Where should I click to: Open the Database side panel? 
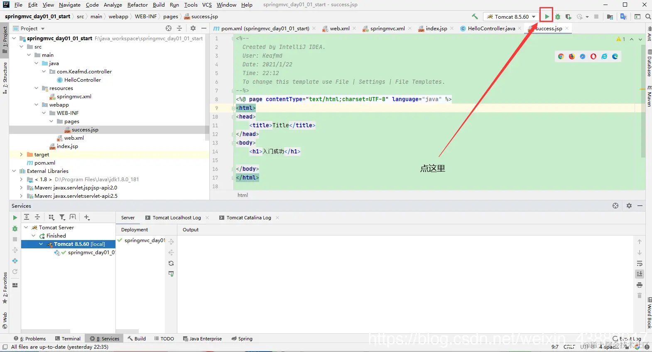click(649, 63)
